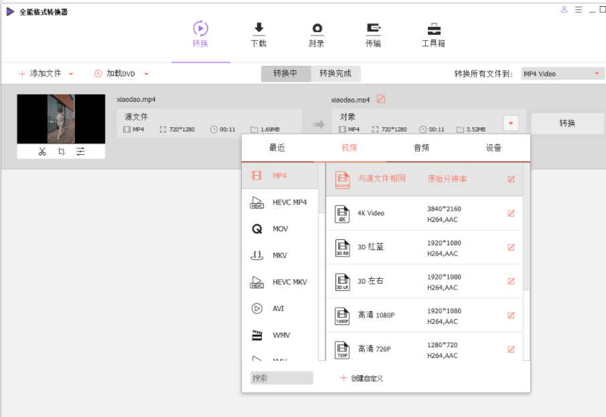Edit the 3D 左右 preset settings
Viewport: 606px width, 417px height.
coord(511,281)
